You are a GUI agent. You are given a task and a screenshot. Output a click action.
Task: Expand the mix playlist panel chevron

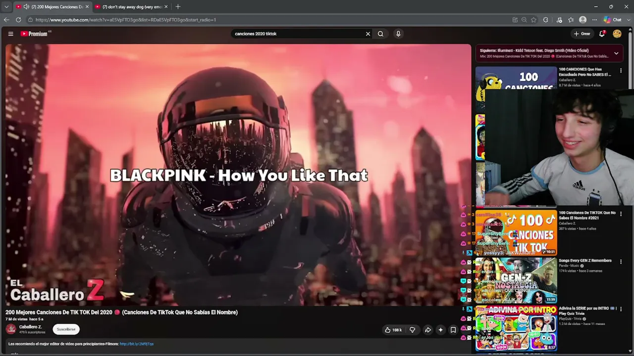(x=616, y=53)
